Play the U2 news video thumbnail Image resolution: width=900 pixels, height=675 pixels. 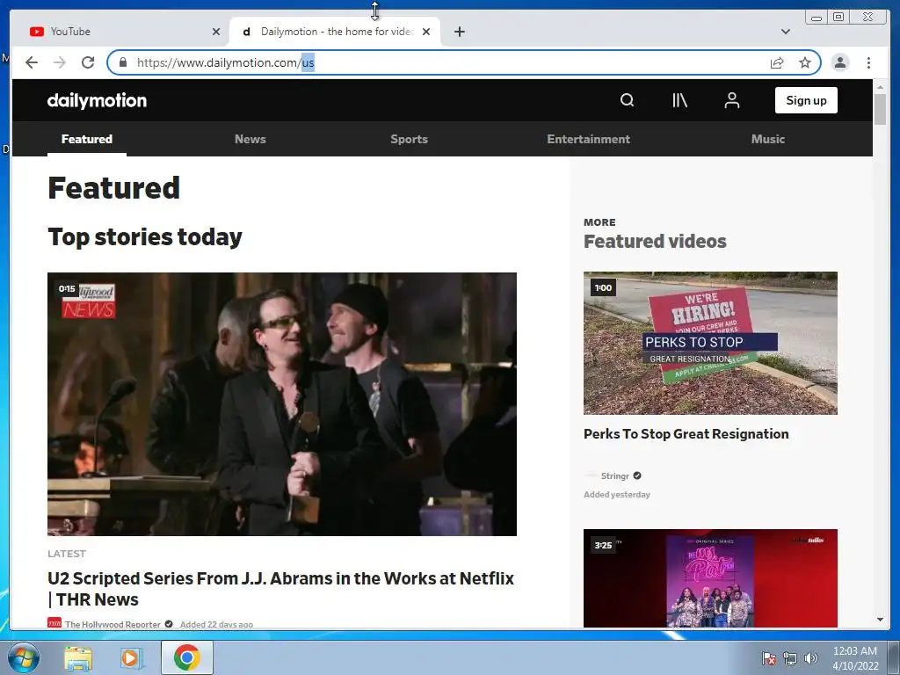tap(282, 404)
